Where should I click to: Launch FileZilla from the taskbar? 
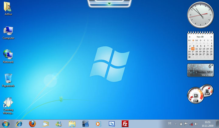[125, 124]
